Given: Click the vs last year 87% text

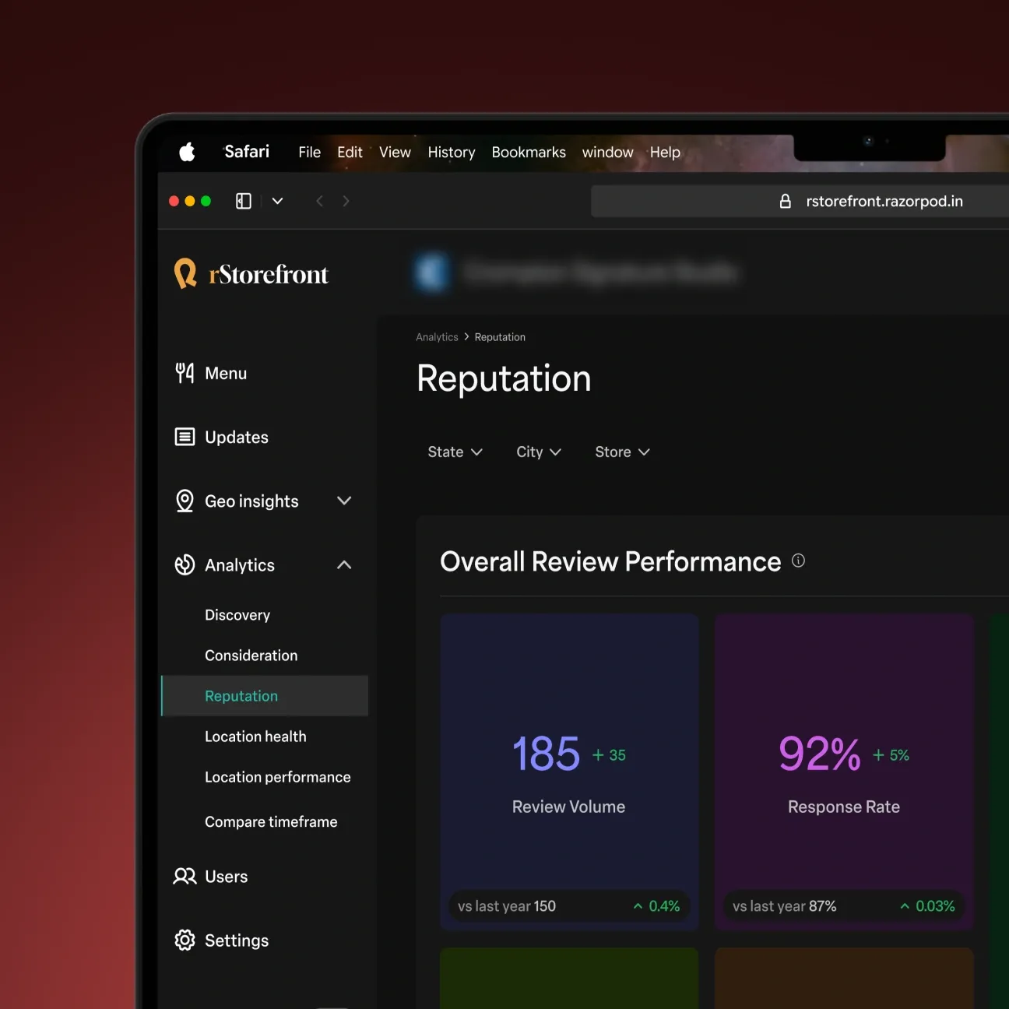Looking at the screenshot, I should click(785, 906).
